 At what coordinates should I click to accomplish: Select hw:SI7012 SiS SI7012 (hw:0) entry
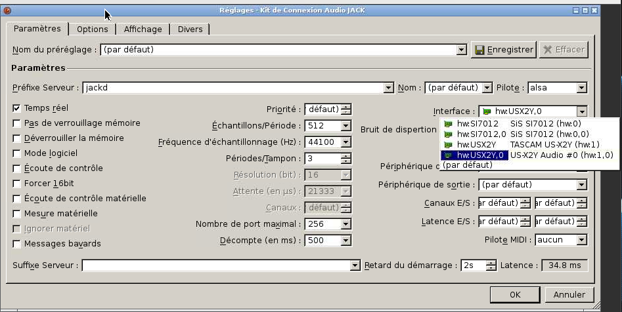tap(529, 124)
